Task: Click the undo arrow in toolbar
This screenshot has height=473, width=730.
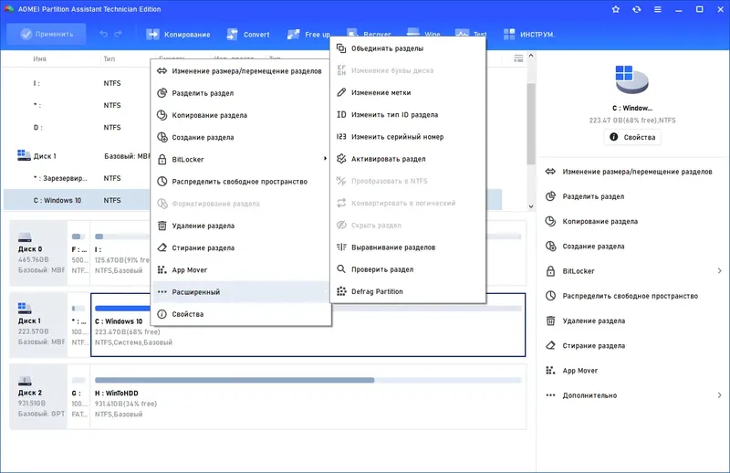Action: click(x=103, y=35)
